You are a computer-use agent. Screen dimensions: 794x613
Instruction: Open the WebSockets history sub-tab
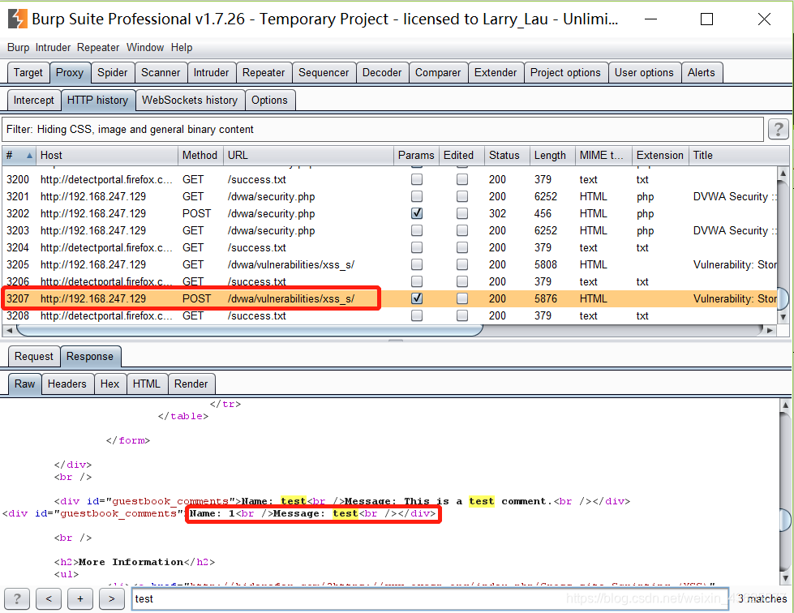tap(190, 101)
